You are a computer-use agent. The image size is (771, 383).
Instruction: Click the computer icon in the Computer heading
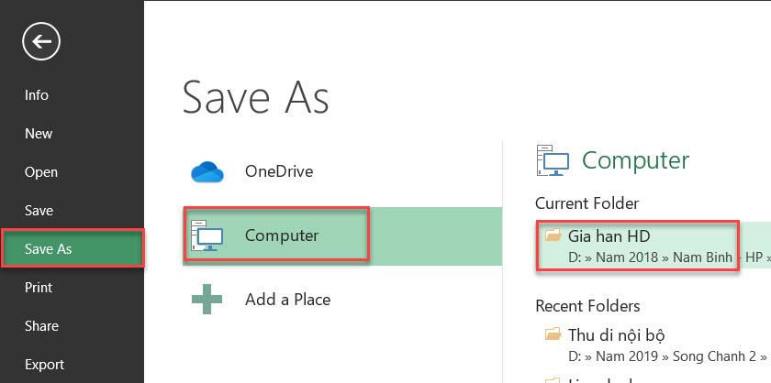(553, 160)
